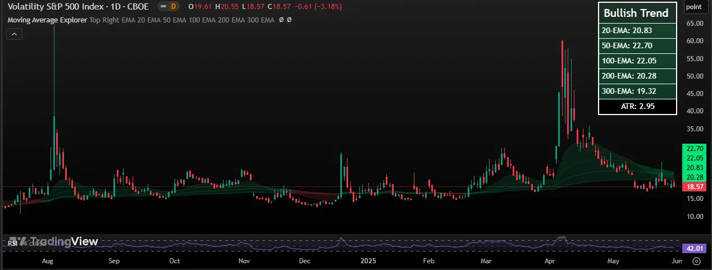Select the 50-EMA: 22.70 table row
Image resolution: width=712 pixels, height=270 pixels.
pos(636,45)
